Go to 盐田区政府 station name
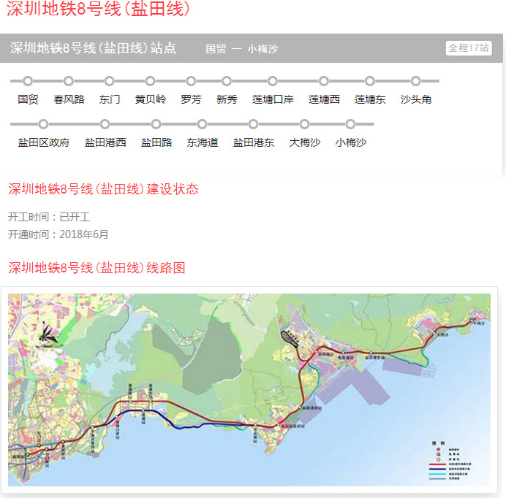 point(44,142)
